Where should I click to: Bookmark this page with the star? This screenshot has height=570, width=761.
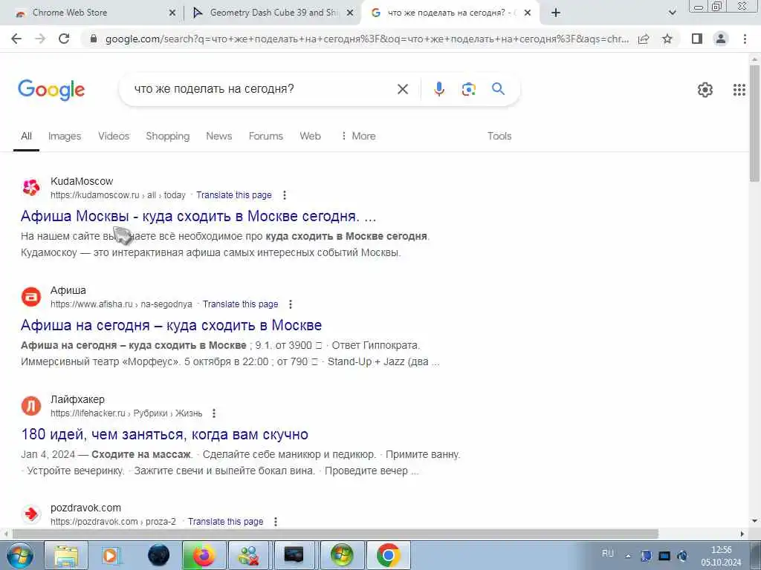(667, 39)
